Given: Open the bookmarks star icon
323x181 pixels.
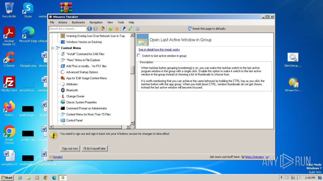Looking at the screenshot, I should [x=117, y=29].
